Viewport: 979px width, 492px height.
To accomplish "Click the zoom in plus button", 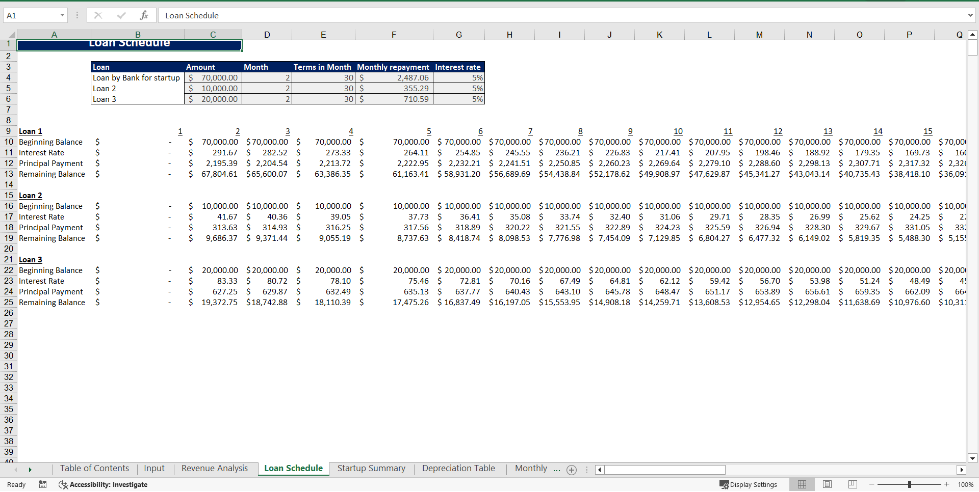I will [946, 484].
